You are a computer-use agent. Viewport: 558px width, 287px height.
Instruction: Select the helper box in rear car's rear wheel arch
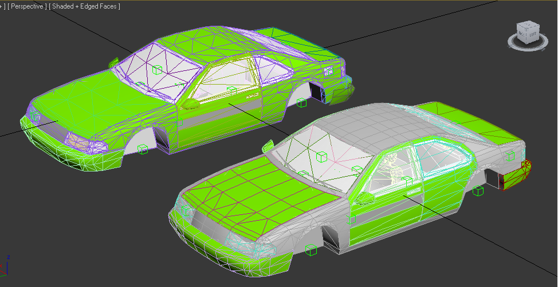pos(302,102)
